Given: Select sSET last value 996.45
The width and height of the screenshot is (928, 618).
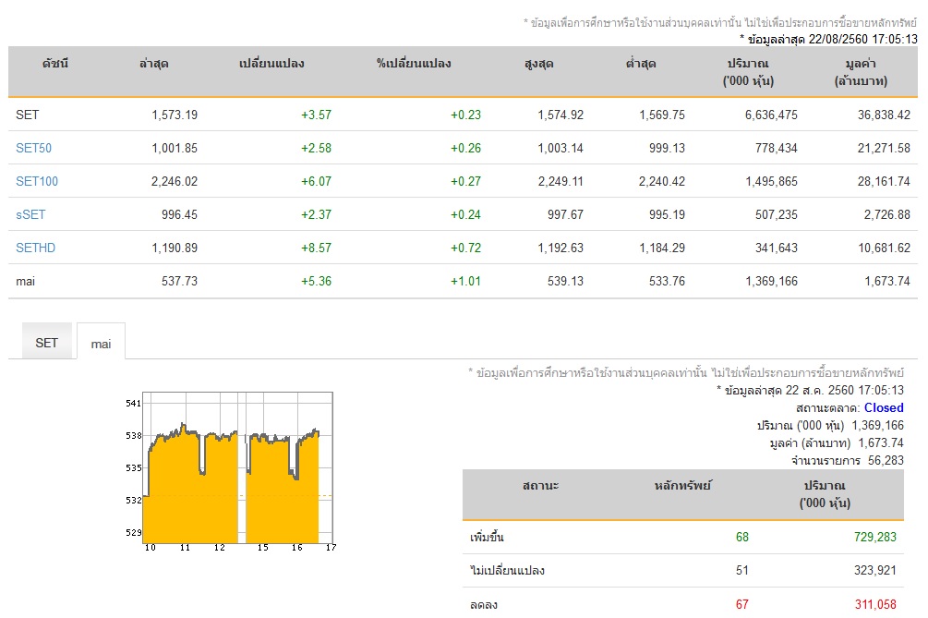Looking at the screenshot, I should coord(179,214).
